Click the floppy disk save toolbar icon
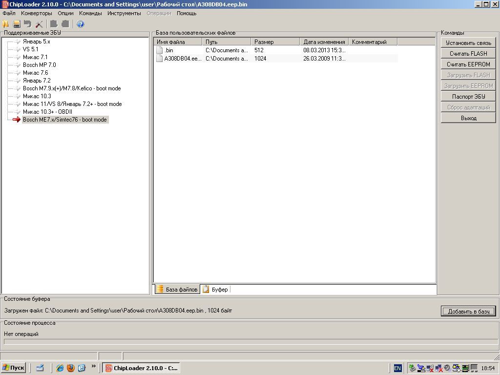 click(x=17, y=24)
